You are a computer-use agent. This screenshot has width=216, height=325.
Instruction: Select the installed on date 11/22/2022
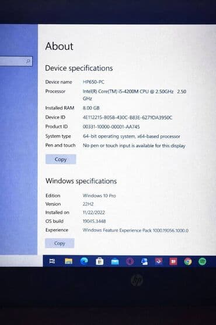94,213
